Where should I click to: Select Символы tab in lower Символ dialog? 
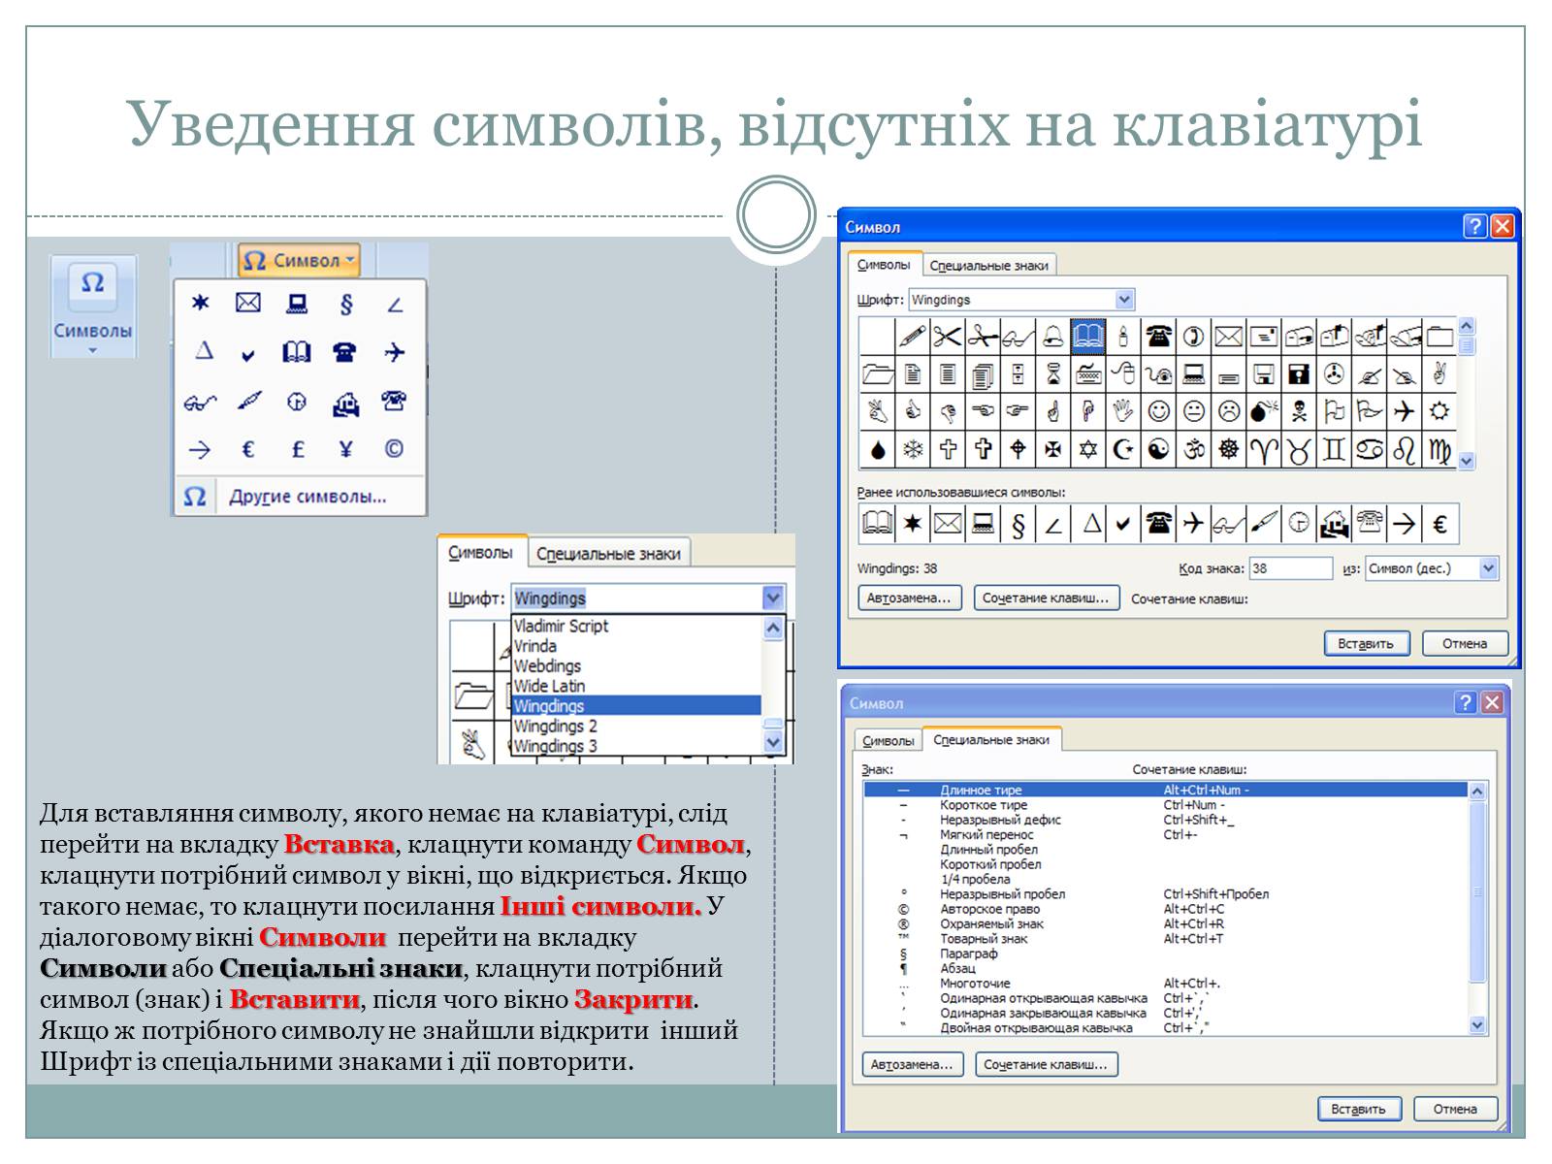pos(888,740)
